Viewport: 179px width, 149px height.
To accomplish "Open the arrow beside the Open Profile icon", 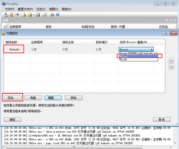I will (x=33, y=15).
